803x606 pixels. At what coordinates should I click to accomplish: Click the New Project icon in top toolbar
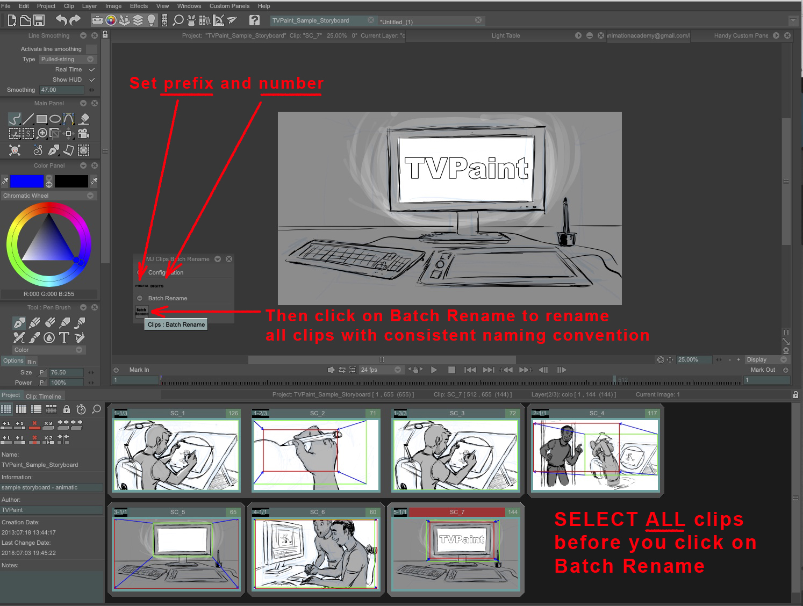pyautogui.click(x=12, y=20)
